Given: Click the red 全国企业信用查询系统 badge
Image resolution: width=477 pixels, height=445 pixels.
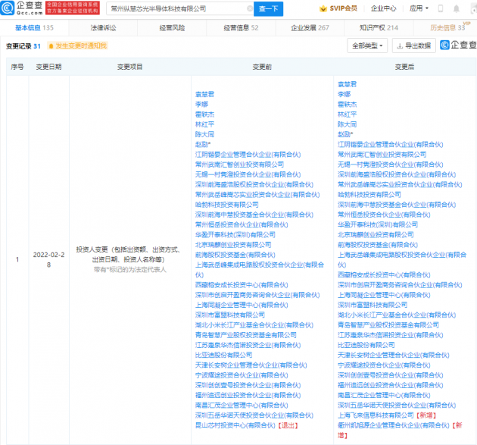Looking at the screenshot, I should [73, 8].
